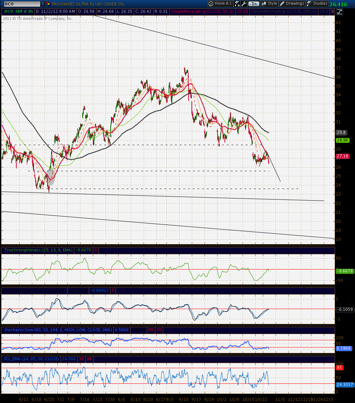The width and height of the screenshot is (355, 403).
Task: Click the copyright TD Ameritrade IP Company text
Action: (x=38, y=18)
